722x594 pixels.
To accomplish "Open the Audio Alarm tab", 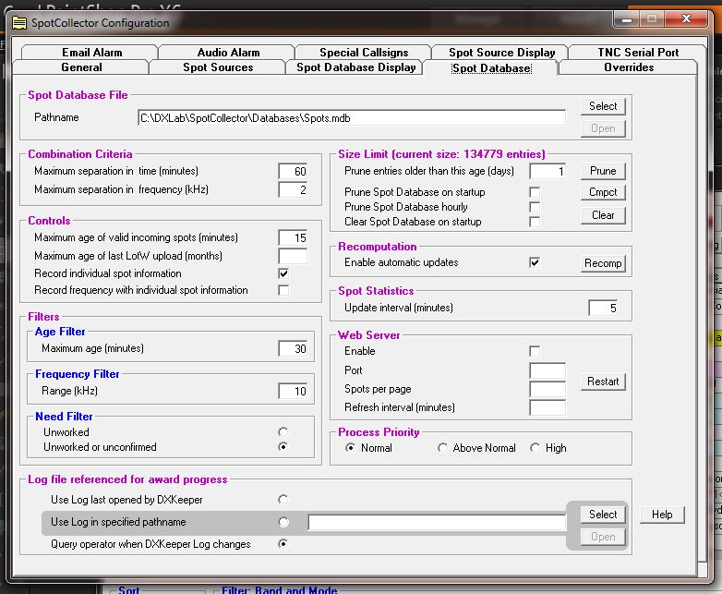I will tap(228, 53).
